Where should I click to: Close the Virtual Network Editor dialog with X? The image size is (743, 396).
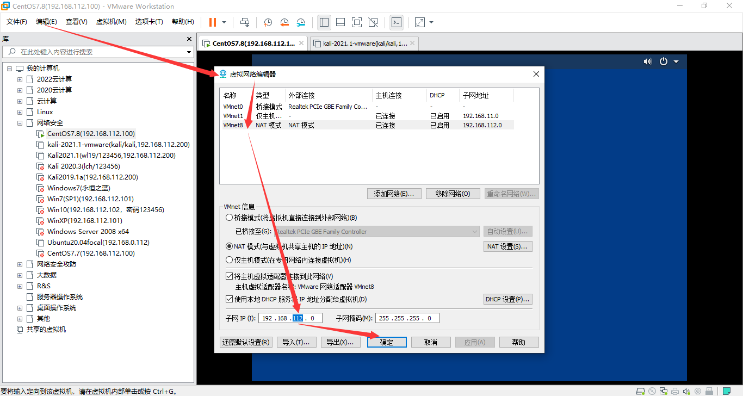tap(536, 74)
